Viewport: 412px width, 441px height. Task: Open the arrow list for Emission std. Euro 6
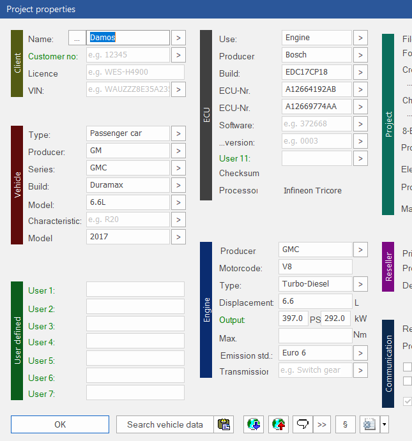360,353
